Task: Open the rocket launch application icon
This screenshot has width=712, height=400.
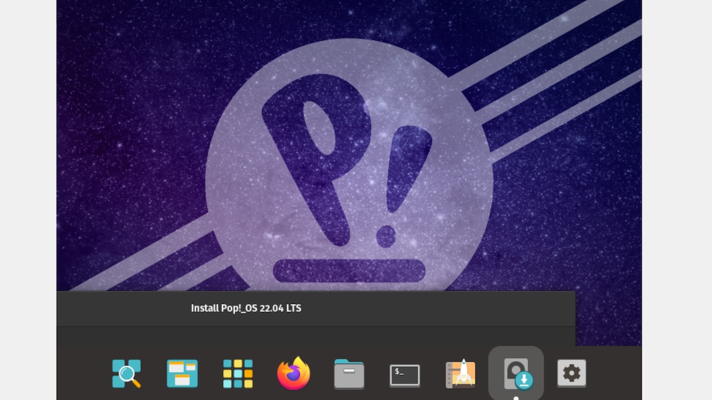Action: [460, 373]
